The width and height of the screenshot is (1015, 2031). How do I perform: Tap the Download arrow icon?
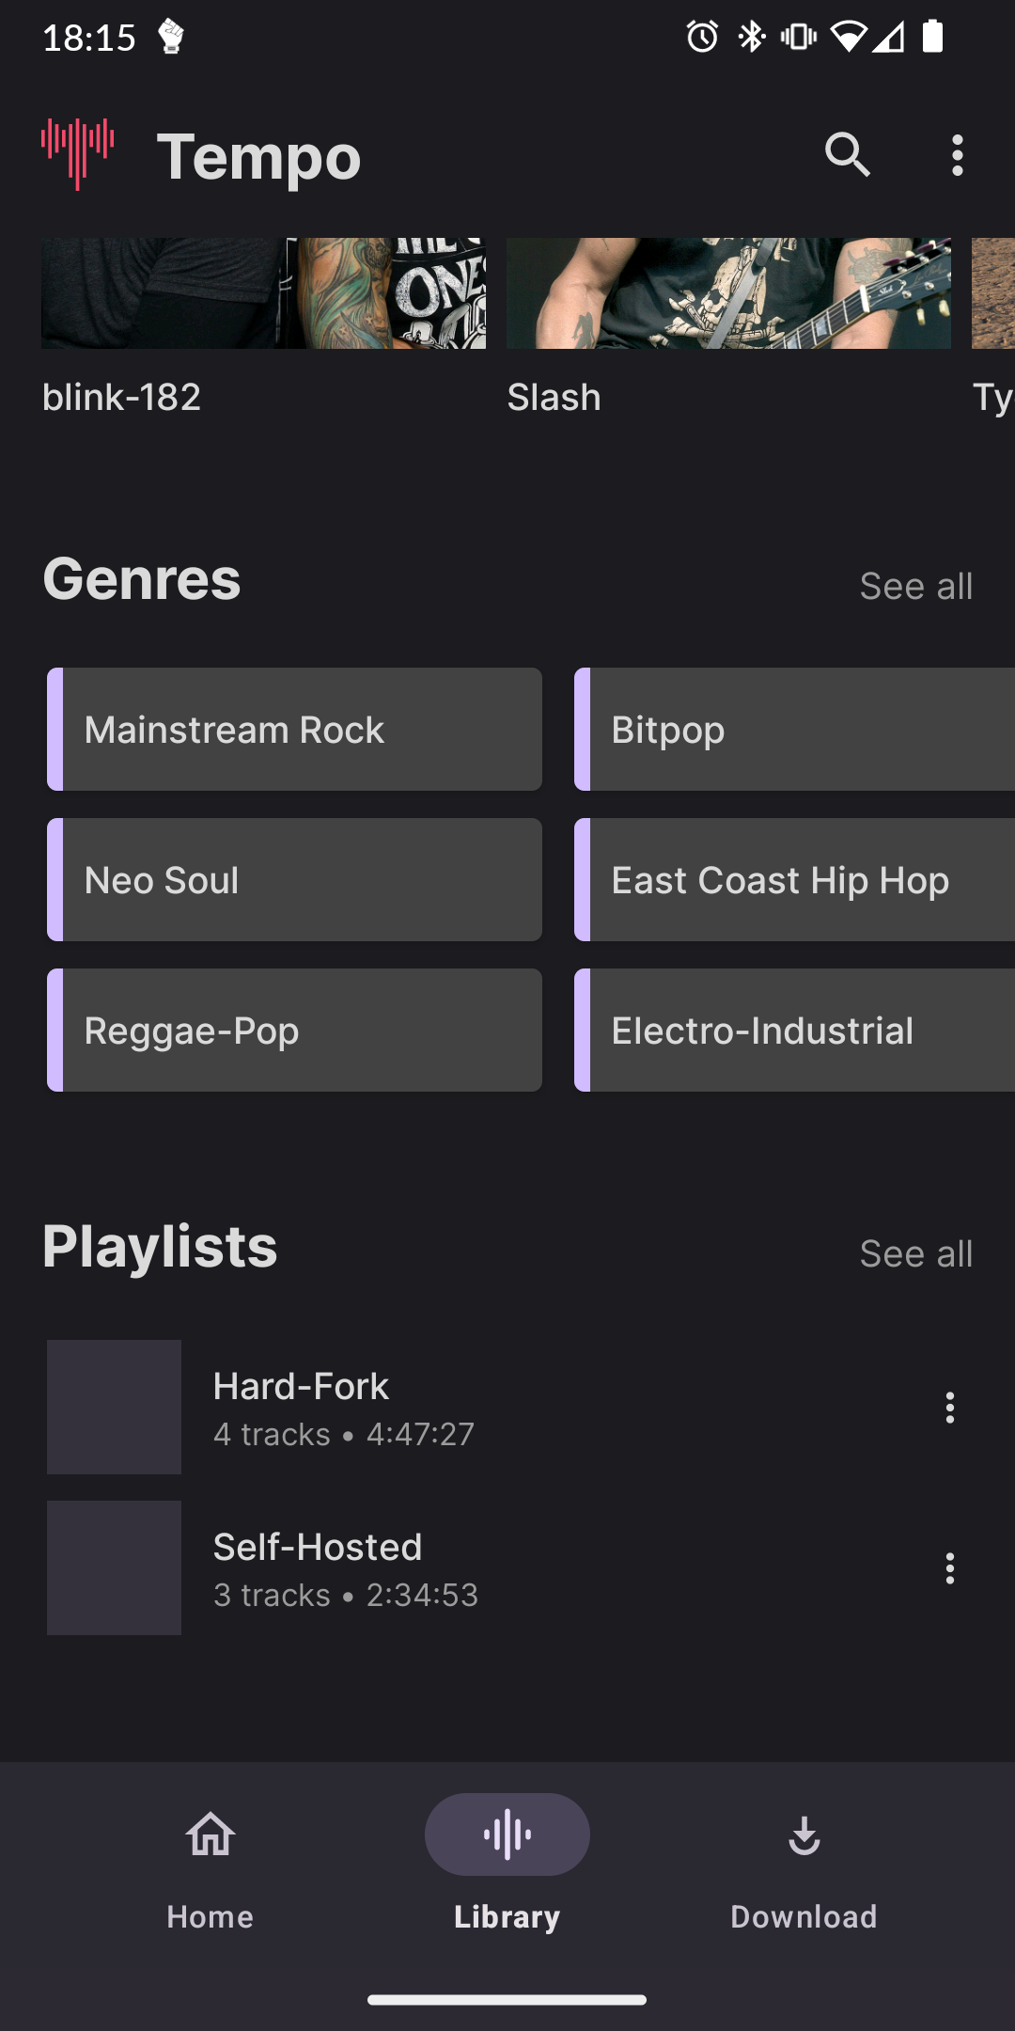[x=804, y=1834]
